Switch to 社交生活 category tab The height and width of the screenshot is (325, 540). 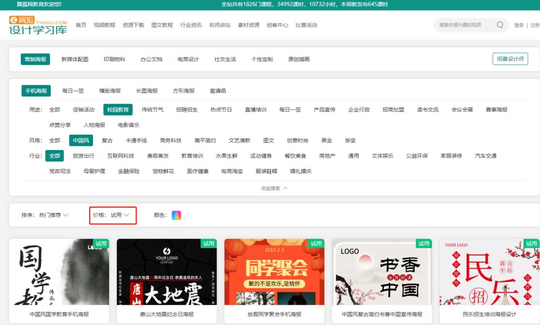click(225, 59)
